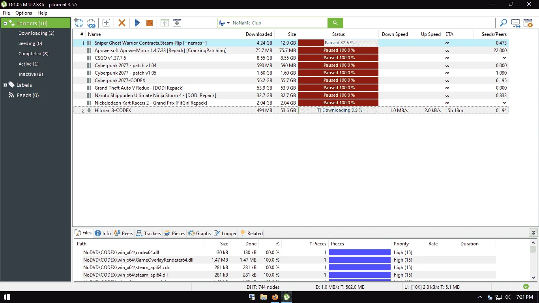The image size is (539, 303).
Task: Show the Seeding (0) category
Action: coord(30,43)
